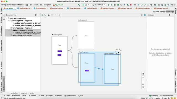Open Search Everywhere magnifier icon
Viewport: 177px width, 99px height.
(x=172, y=5)
